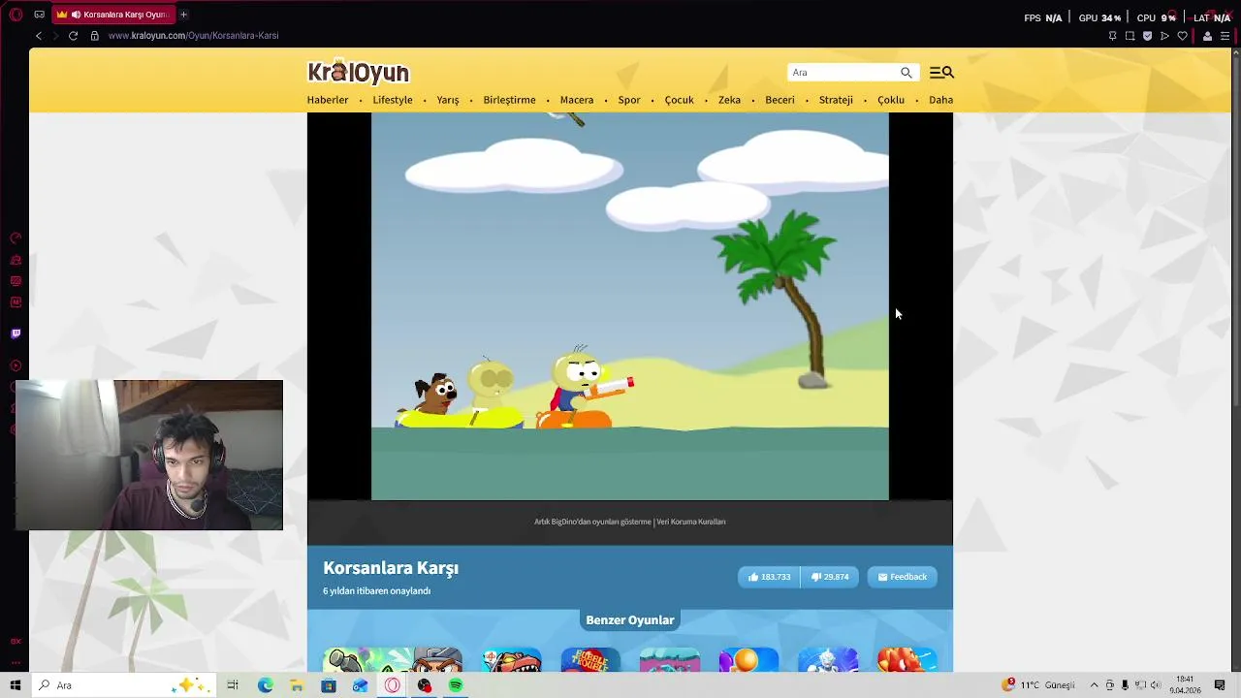1241x698 pixels.
Task: Reload the current page
Action: coord(73,36)
